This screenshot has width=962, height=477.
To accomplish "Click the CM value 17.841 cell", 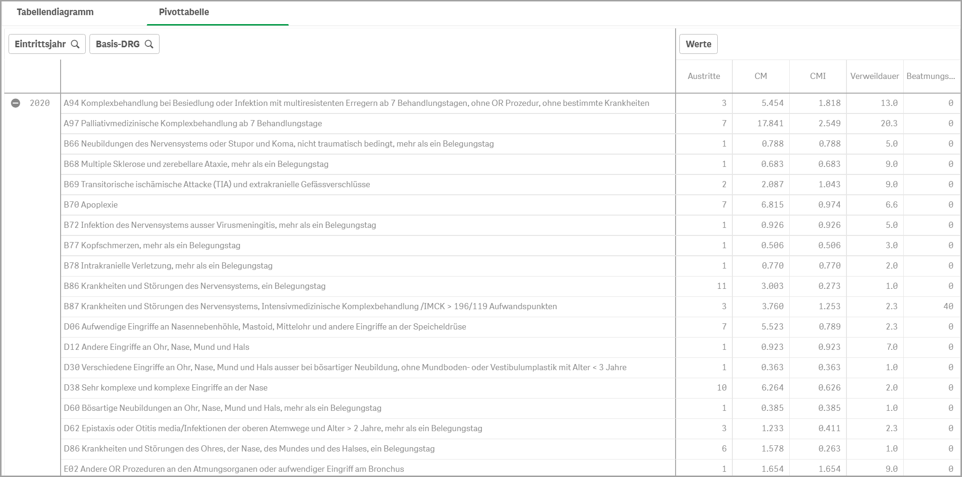I will coord(772,123).
